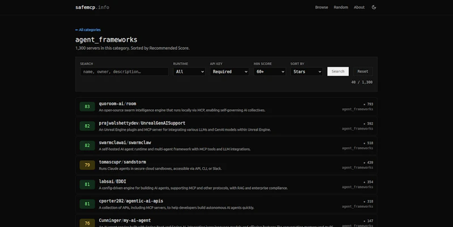This screenshot has width=453, height=227.
Task: Click score badge 81 for agentic-ai-apis
Action: pos(87,204)
